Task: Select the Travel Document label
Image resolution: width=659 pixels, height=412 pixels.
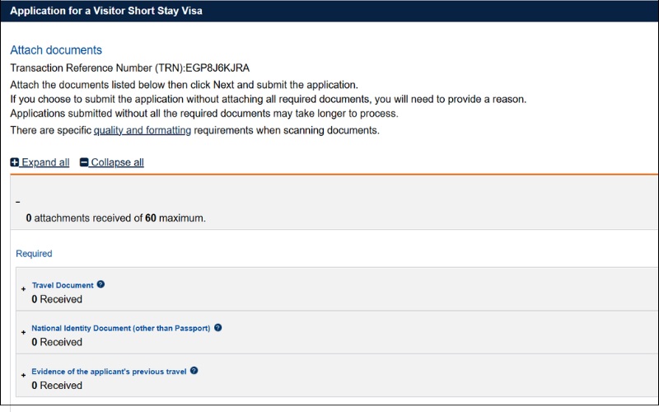Action: pos(63,285)
